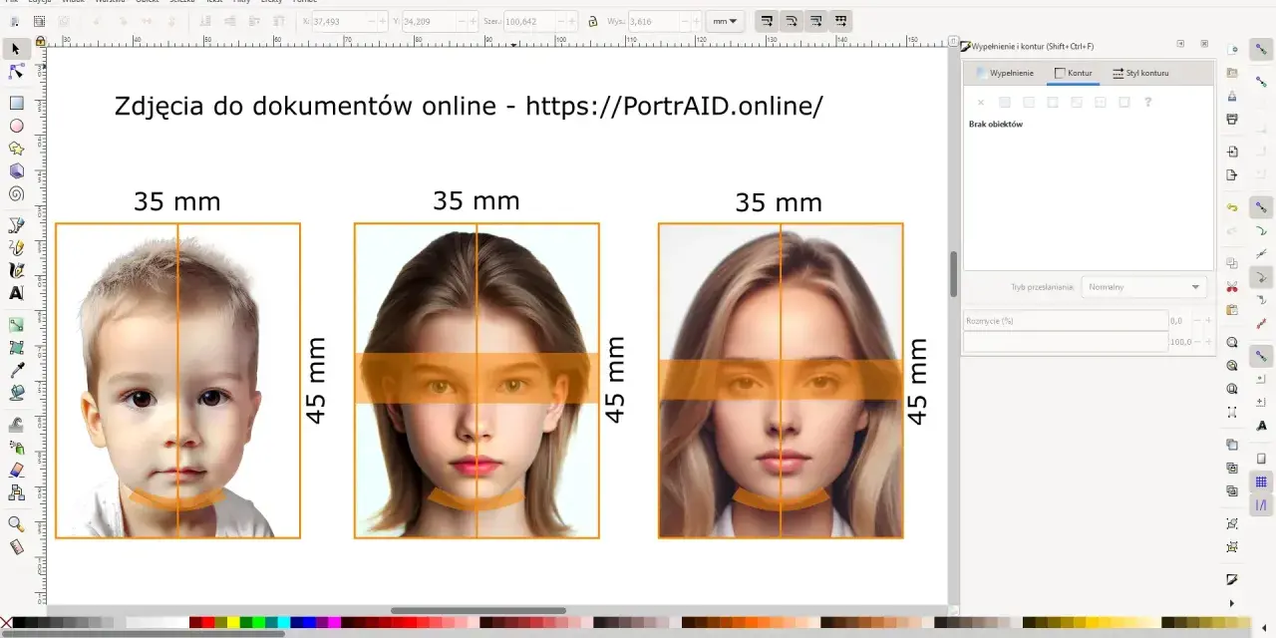The image size is (1276, 638).
Task: Select the Selector arrow tool
Action: pyautogui.click(x=16, y=48)
